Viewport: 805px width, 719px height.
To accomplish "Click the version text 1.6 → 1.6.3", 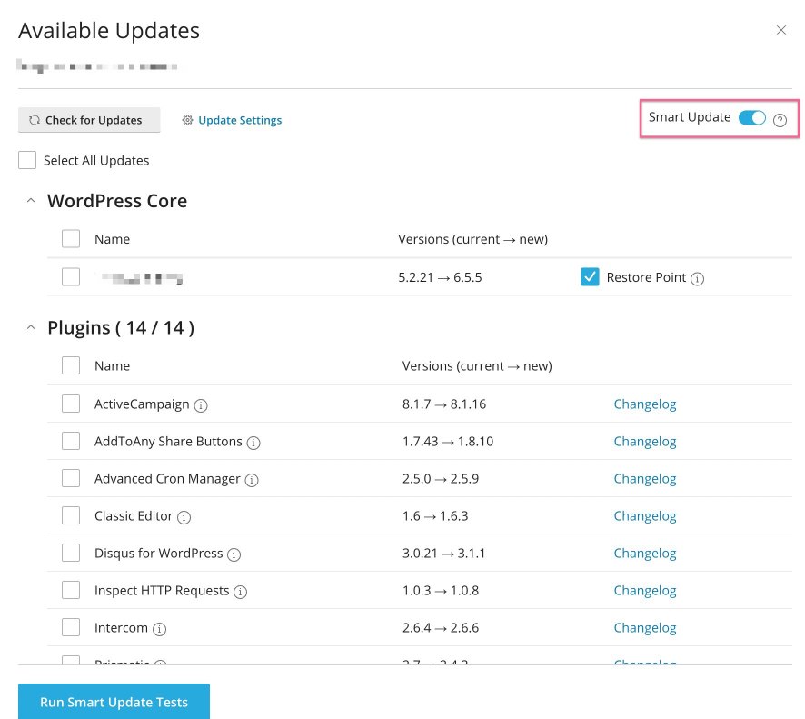I will point(435,515).
